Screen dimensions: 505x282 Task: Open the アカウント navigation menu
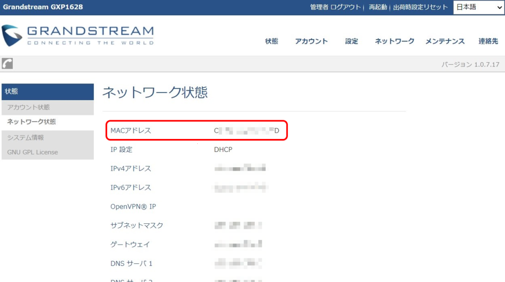coord(311,41)
